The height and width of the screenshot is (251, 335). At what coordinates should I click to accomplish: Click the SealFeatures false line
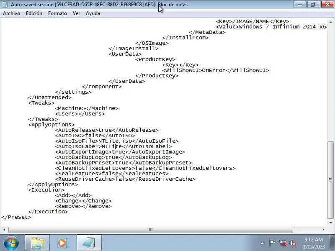[111, 174]
